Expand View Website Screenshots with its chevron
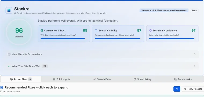The image size is (204, 97). pyautogui.click(x=195, y=54)
